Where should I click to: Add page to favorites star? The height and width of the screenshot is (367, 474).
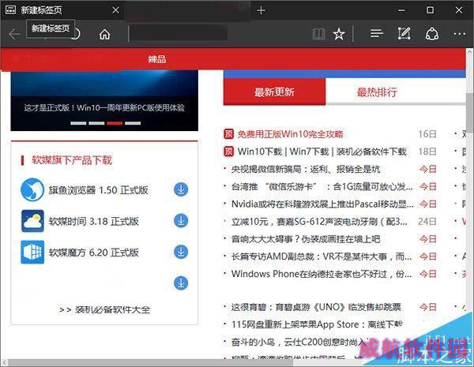point(339,34)
